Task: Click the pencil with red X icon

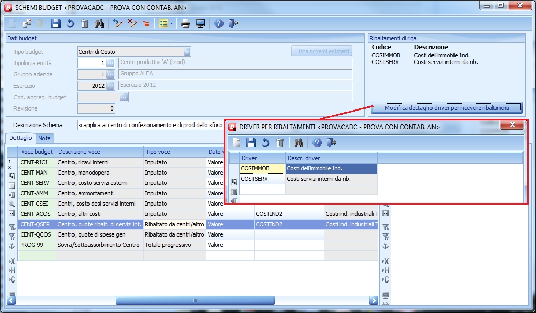Action: pos(132,23)
